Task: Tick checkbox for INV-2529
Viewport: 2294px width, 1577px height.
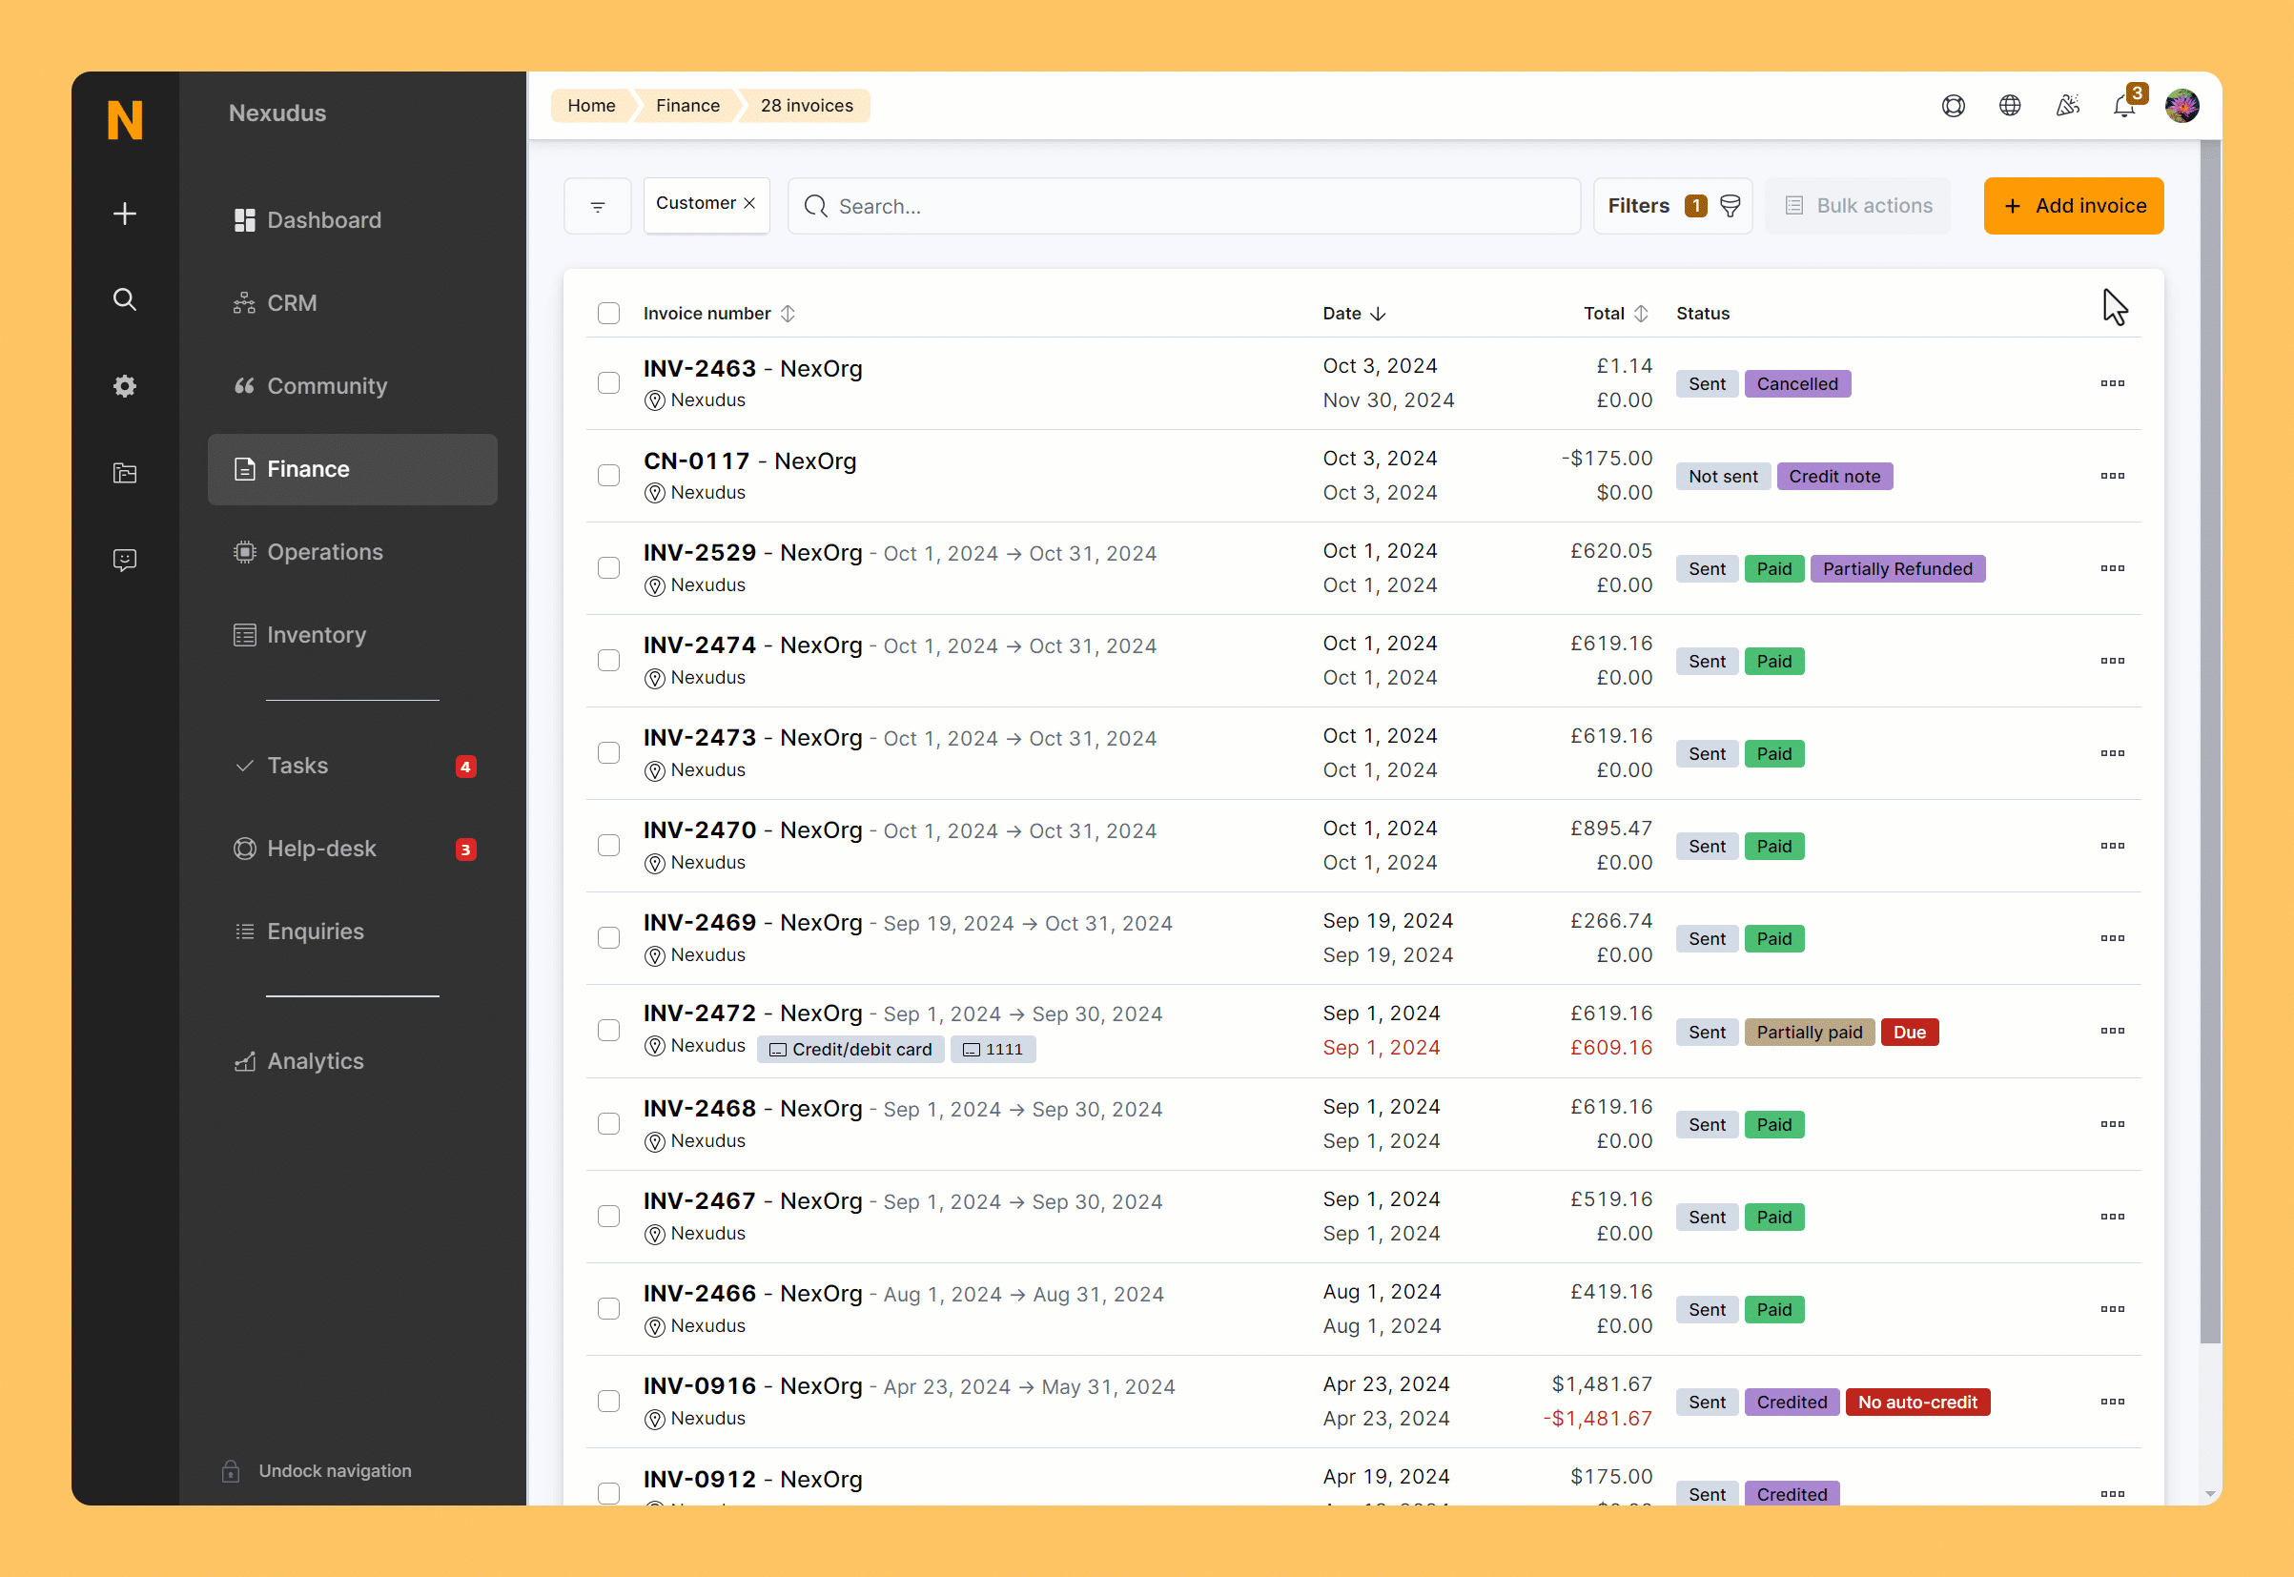Action: [608, 568]
